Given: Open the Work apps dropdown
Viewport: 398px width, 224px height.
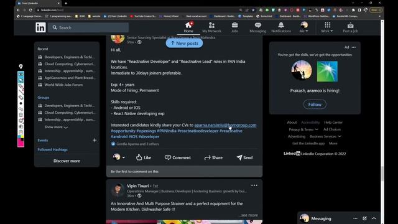Looking at the screenshot, I should click(x=327, y=27).
